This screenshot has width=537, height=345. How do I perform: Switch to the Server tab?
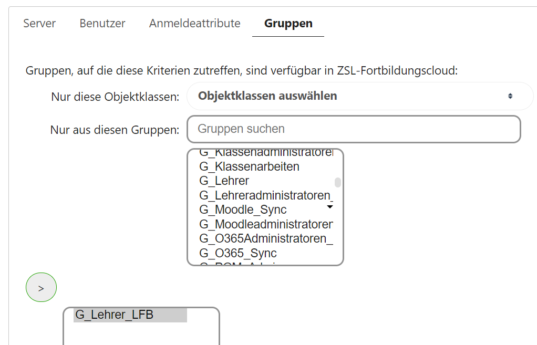click(x=39, y=24)
